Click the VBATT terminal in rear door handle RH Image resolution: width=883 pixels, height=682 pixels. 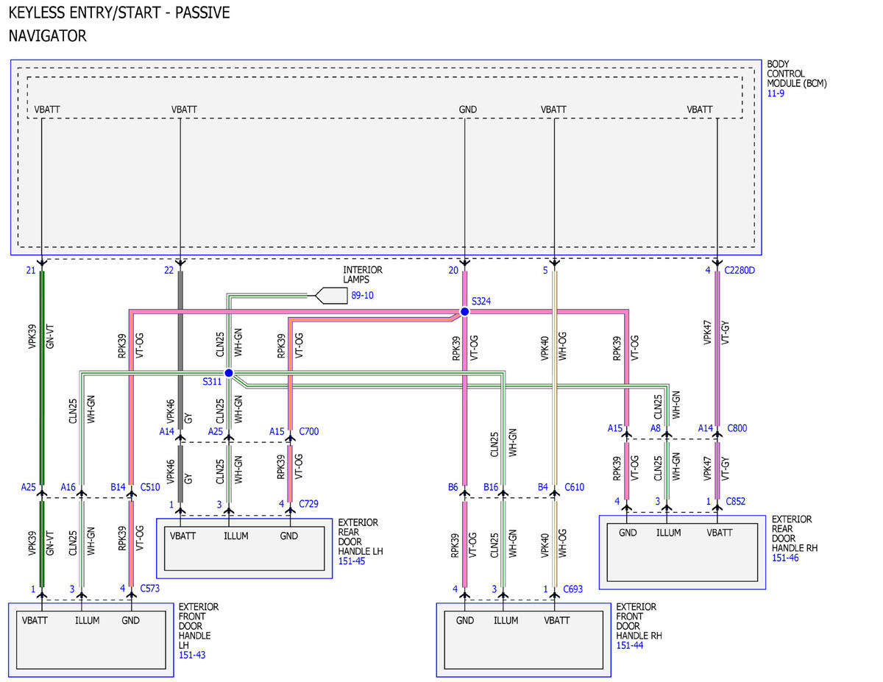point(720,533)
